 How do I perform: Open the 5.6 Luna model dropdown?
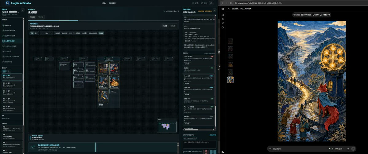click(337, 148)
